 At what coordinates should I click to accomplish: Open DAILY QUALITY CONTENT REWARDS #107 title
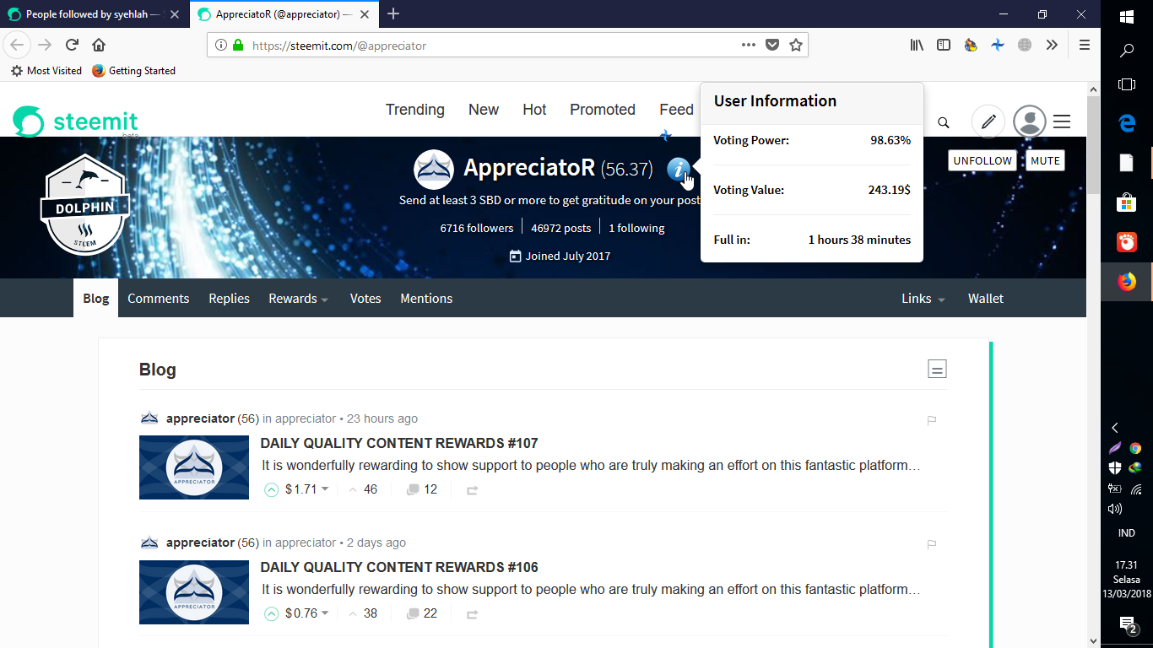[x=399, y=443]
